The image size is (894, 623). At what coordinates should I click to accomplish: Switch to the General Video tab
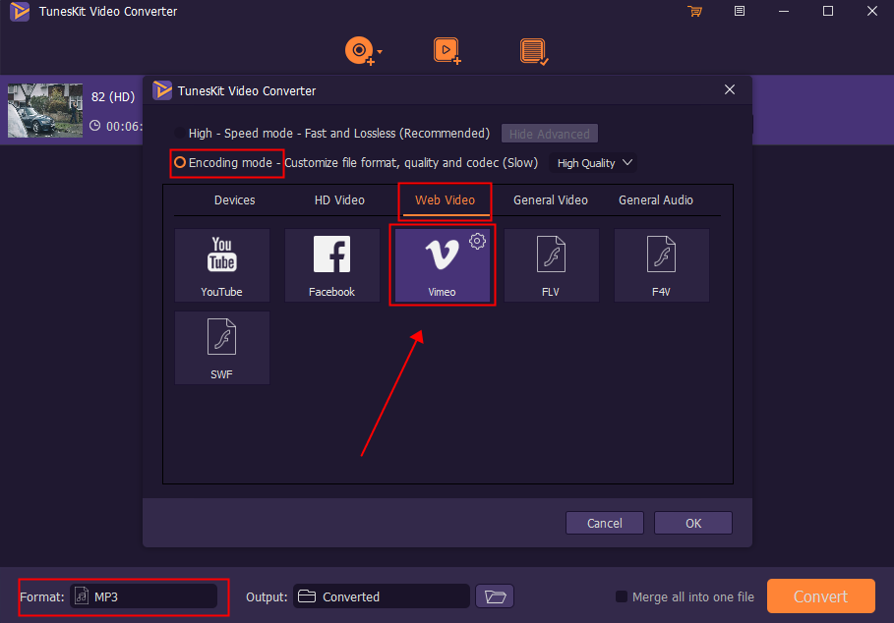[x=550, y=200]
